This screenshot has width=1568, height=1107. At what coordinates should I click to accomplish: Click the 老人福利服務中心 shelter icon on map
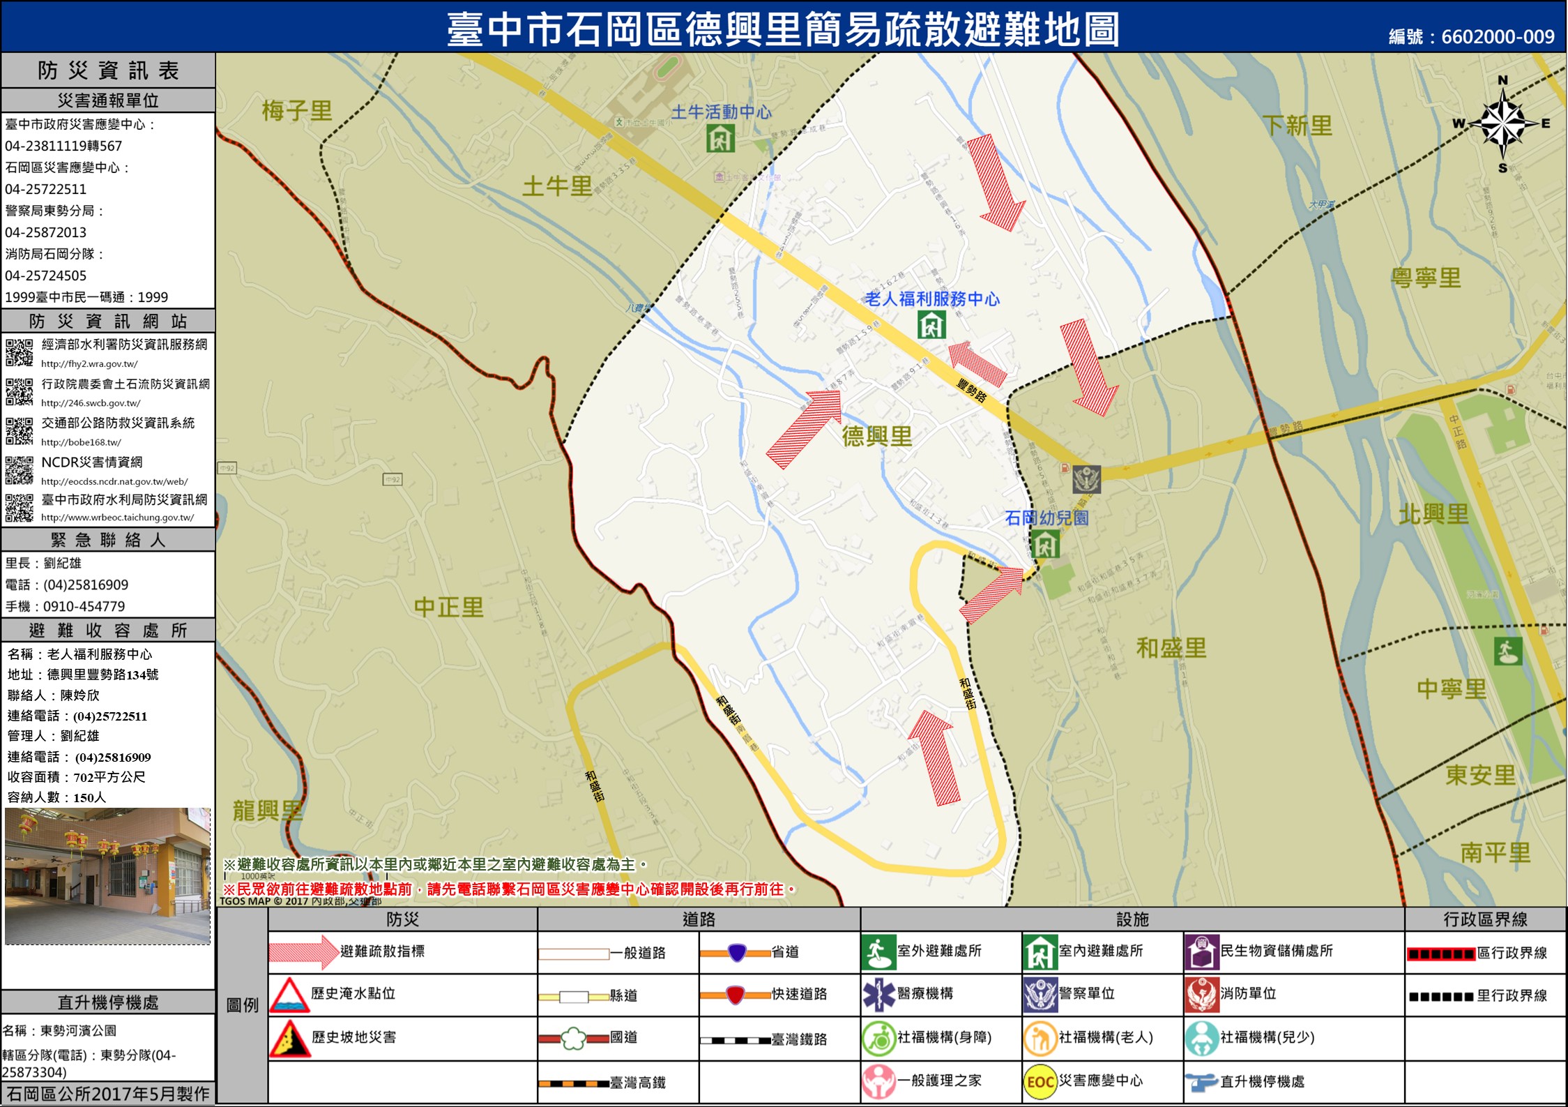click(931, 325)
